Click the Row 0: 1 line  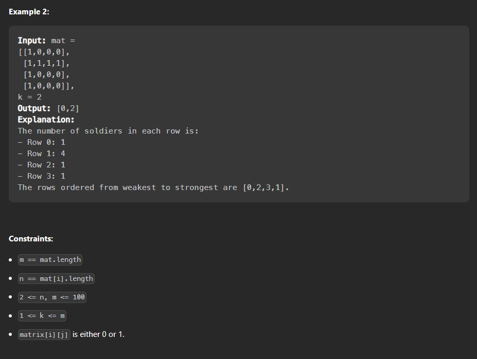(41, 142)
